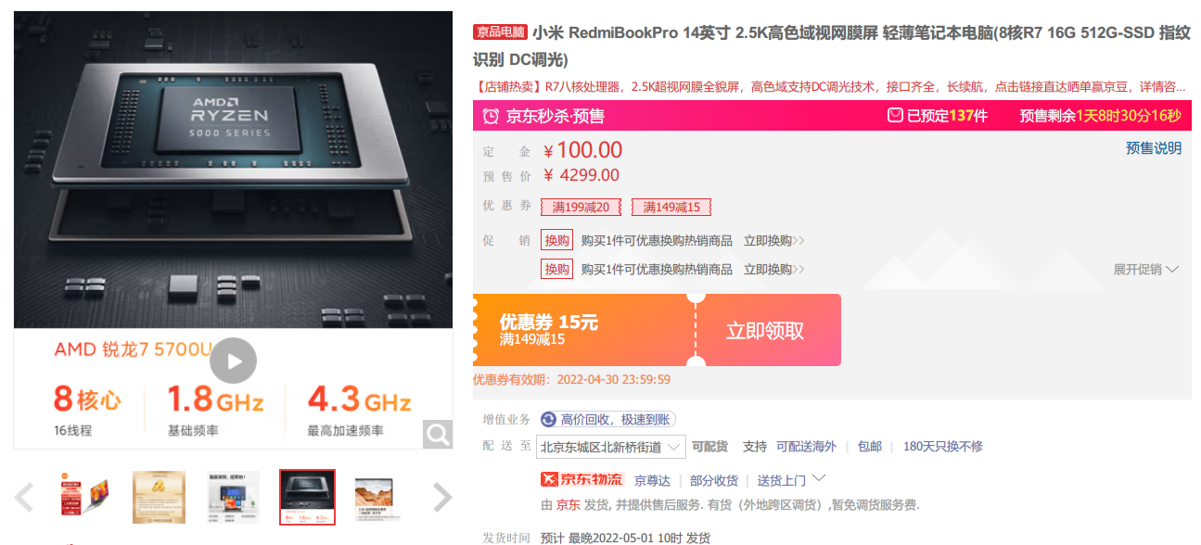The image size is (1201, 545).
Task: Click the alarm clock flash-sale icon
Action: pyautogui.click(x=491, y=116)
